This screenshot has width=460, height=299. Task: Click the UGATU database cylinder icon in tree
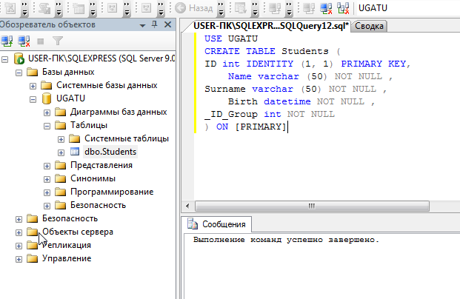(47, 98)
